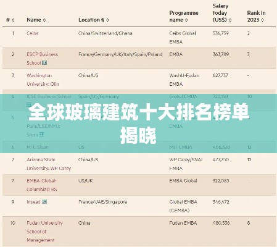Select China/US location in Arizona State row
Viewport: 277px width, 247px height.
tap(88, 160)
